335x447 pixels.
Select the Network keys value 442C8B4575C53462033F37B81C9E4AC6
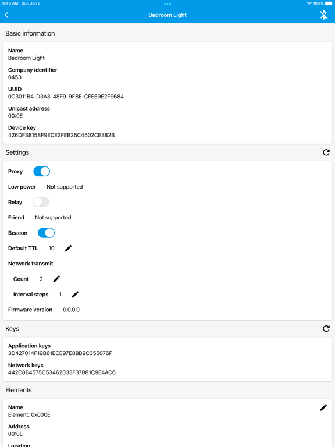click(62, 372)
